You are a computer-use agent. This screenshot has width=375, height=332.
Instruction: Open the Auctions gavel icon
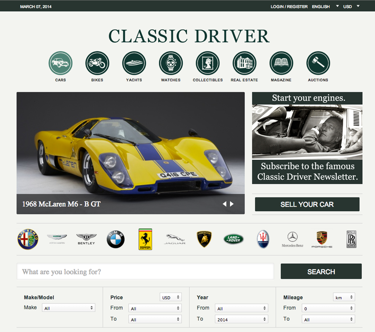(318, 63)
